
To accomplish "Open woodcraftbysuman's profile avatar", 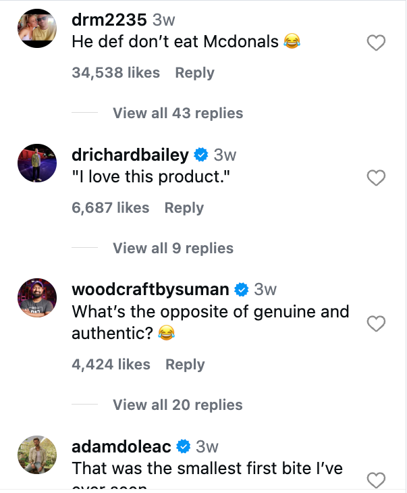I will pos(36,299).
